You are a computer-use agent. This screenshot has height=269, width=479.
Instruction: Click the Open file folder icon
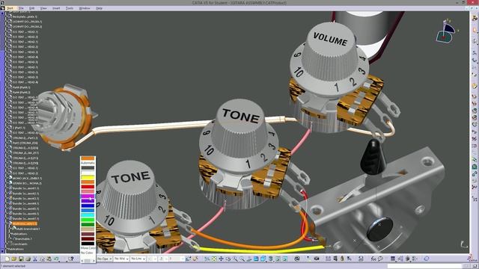14,259
